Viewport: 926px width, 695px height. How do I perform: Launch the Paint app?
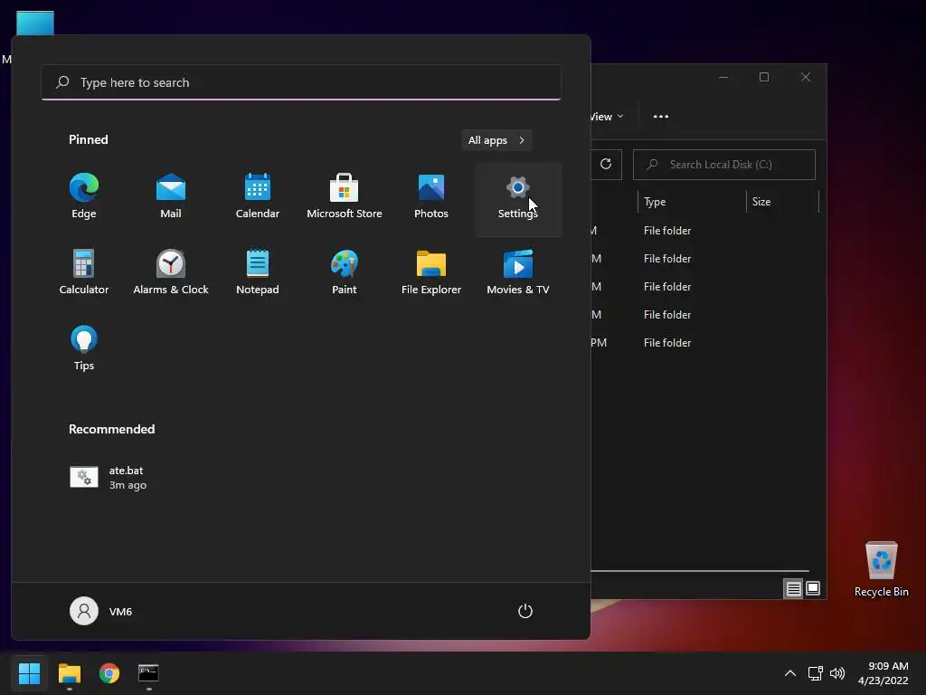coord(345,272)
